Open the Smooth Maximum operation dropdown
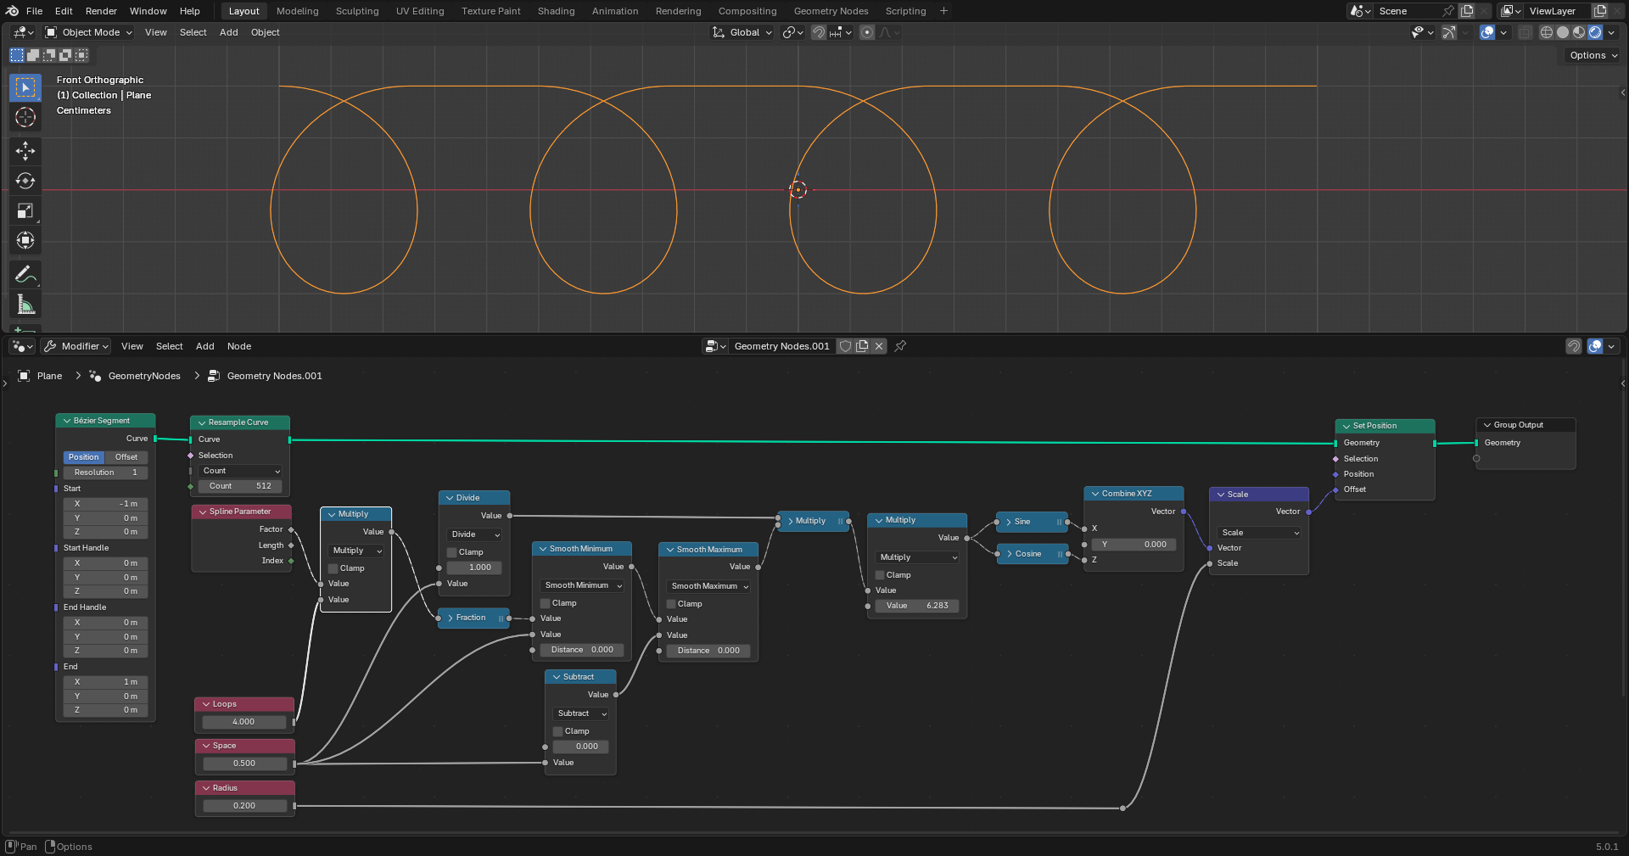The image size is (1629, 856). pos(709,586)
